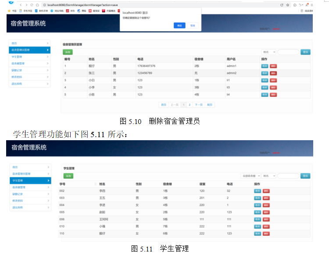329x255 pixels.
Task: Click 退出系统 in upper sidebar
Action: coord(29,84)
